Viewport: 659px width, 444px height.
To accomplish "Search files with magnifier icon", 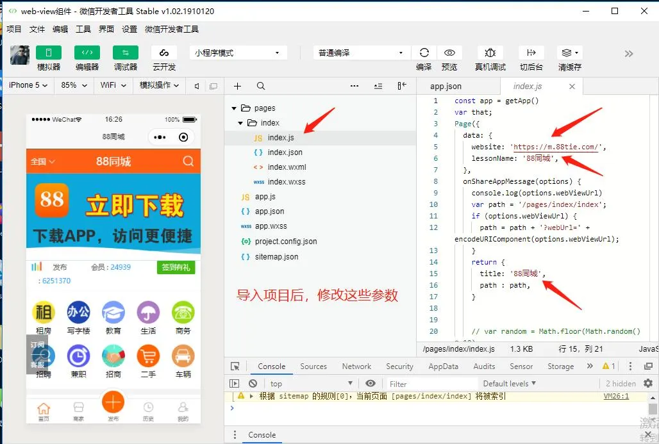I will [x=260, y=86].
